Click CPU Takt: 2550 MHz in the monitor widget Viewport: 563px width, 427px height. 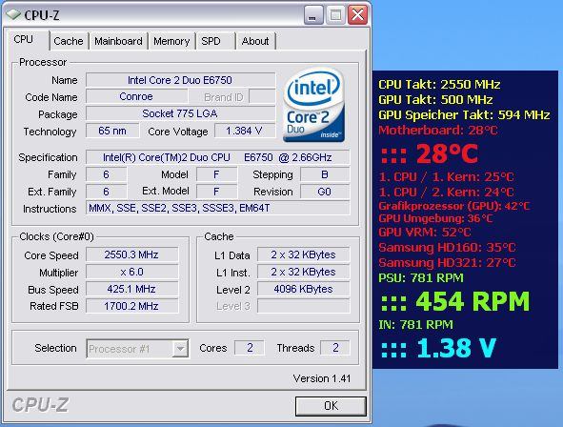[439, 85]
